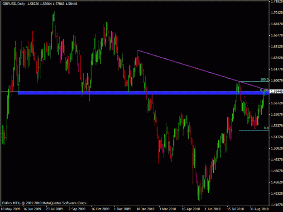Click the 1 Jun 2010 date label
This screenshot has height=212, width=283.
click(212, 209)
